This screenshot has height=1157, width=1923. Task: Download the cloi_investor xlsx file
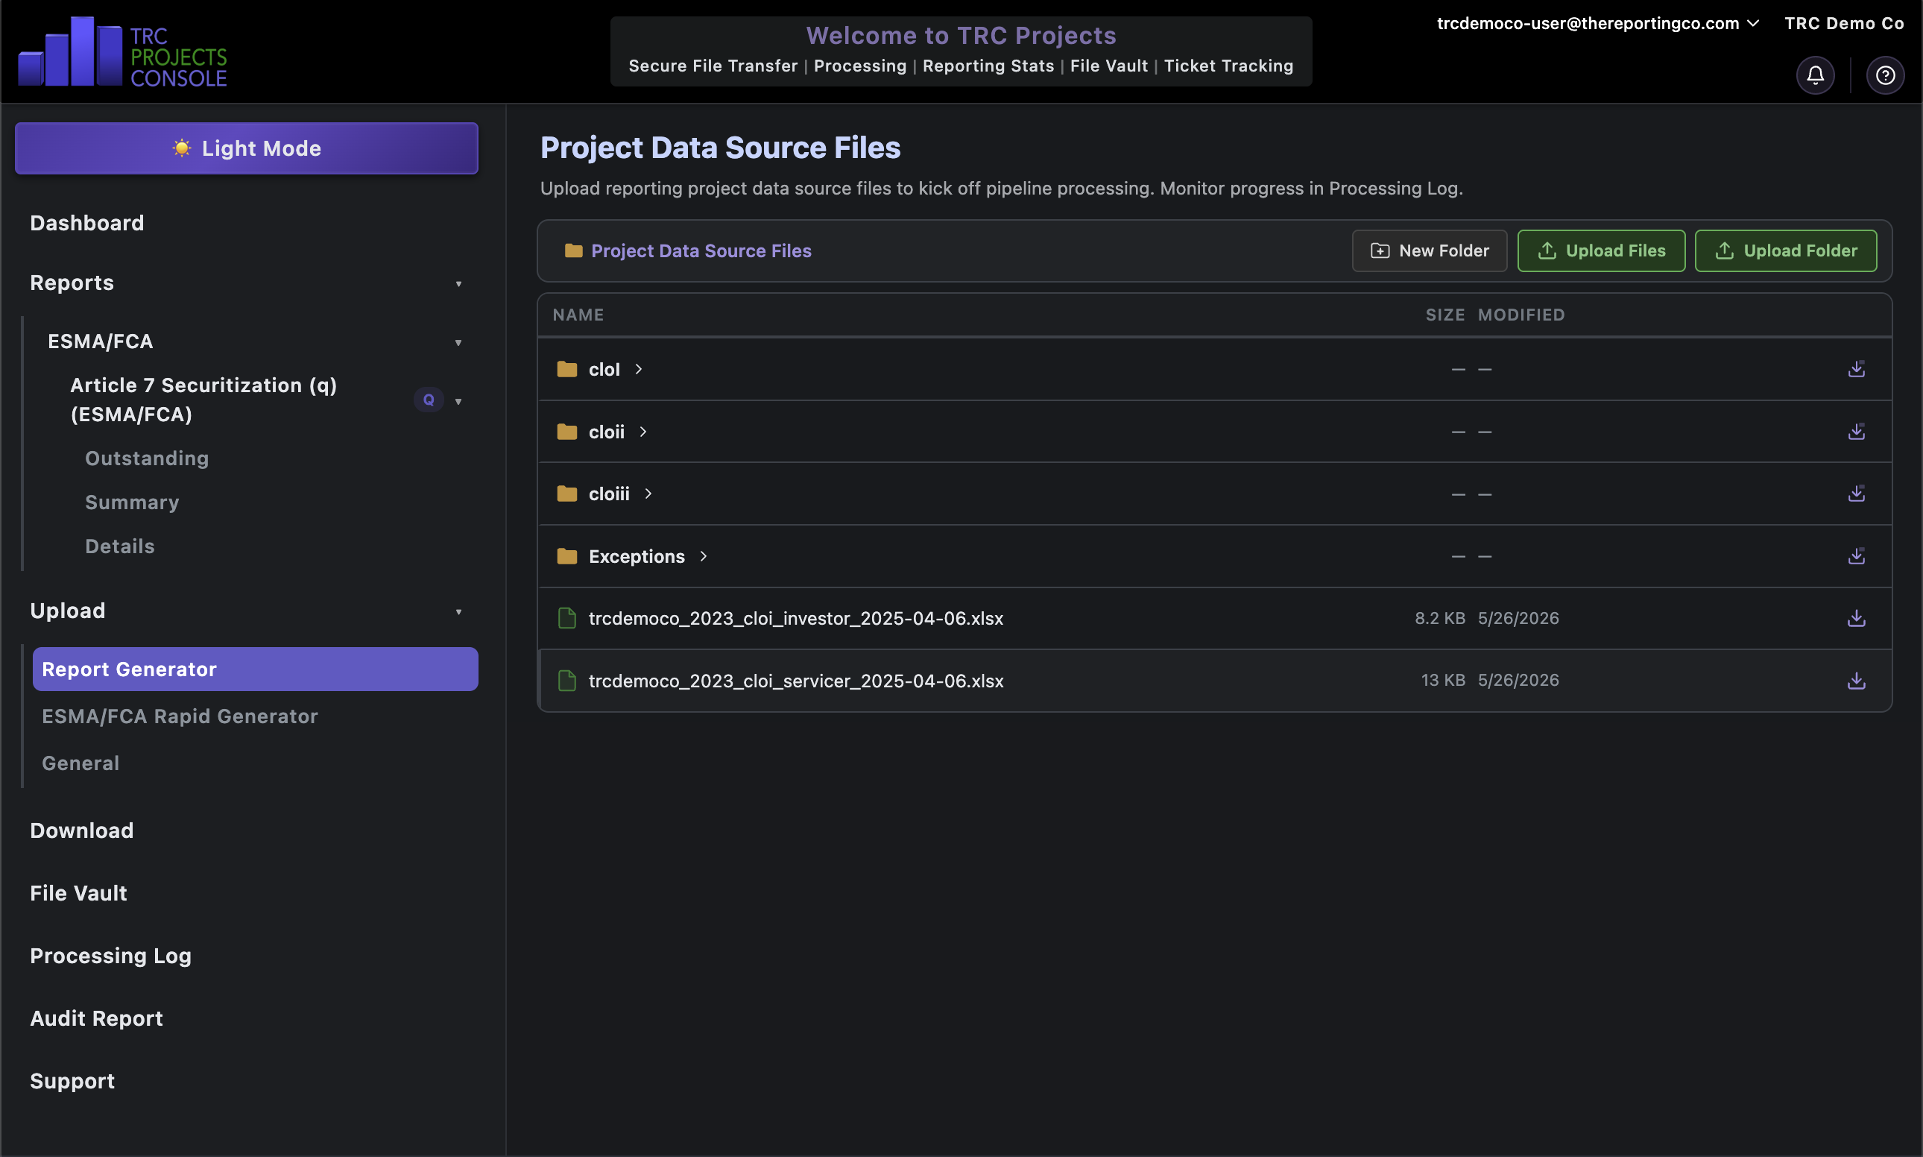pos(1856,618)
